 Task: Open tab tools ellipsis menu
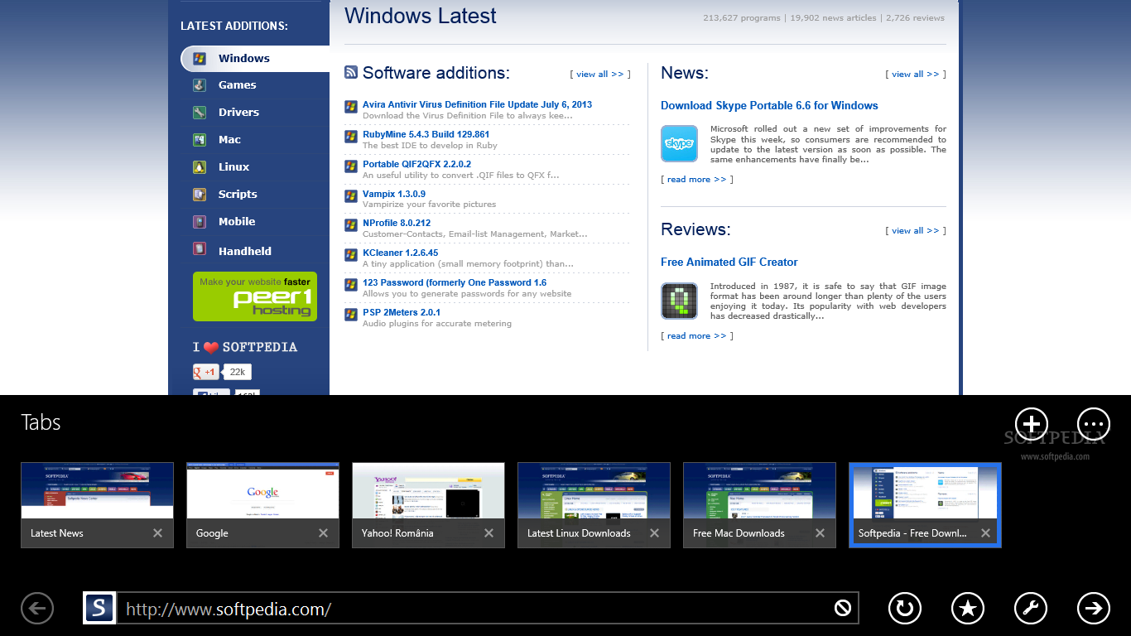pyautogui.click(x=1093, y=425)
